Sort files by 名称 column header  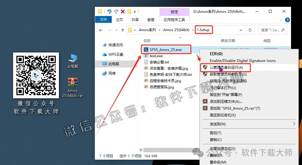147,41
